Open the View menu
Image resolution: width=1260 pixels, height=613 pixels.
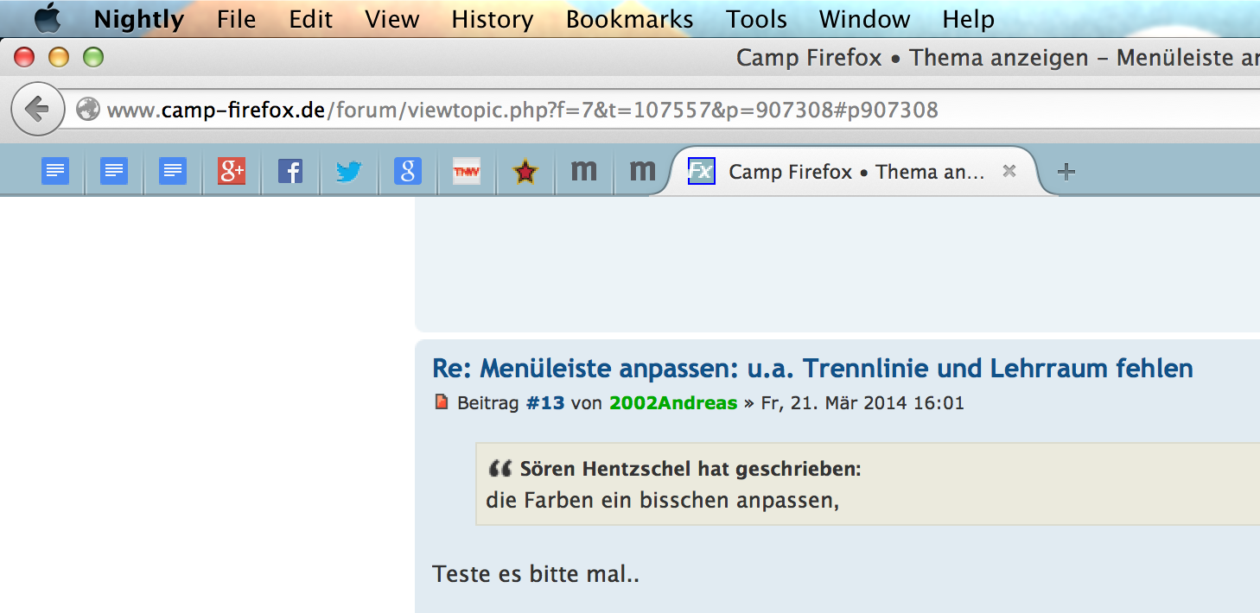(x=392, y=20)
